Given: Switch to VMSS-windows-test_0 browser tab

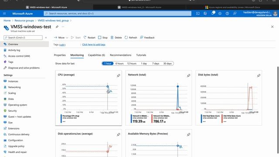Looking at the screenshot, I should [139, 7].
